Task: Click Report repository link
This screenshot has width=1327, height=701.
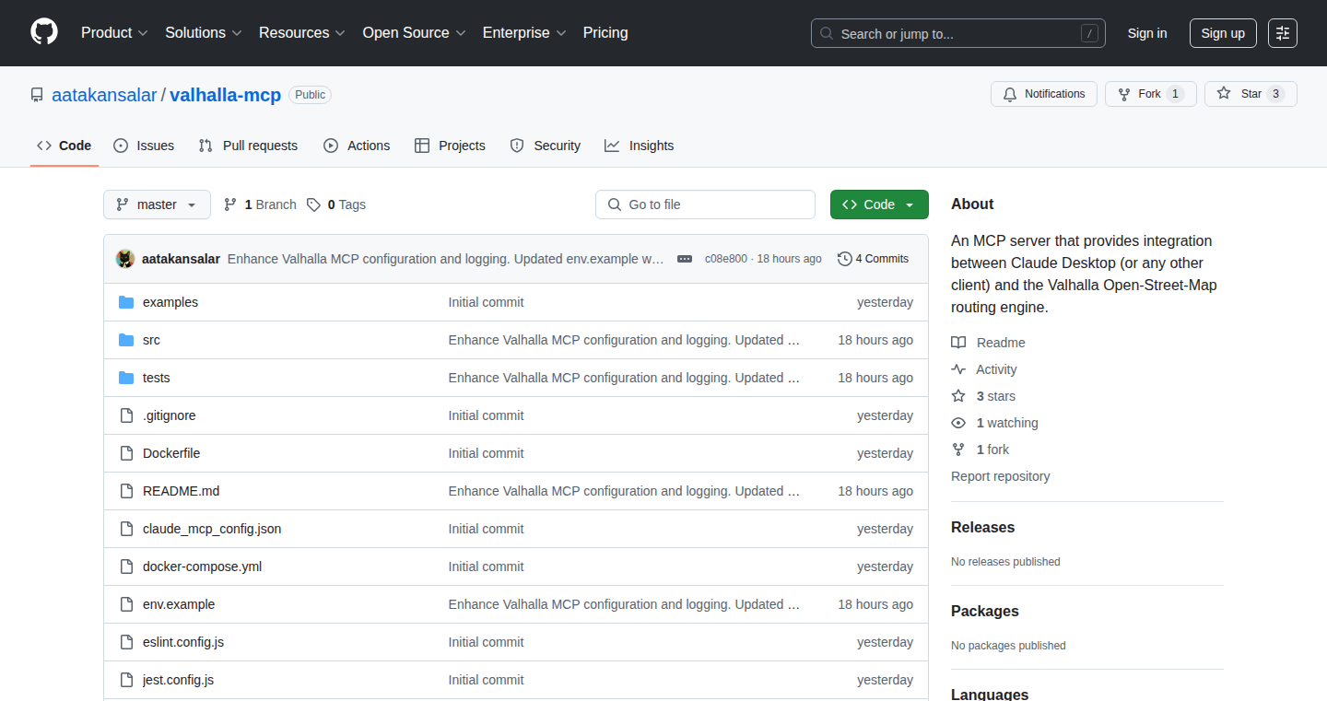Action: click(1000, 476)
